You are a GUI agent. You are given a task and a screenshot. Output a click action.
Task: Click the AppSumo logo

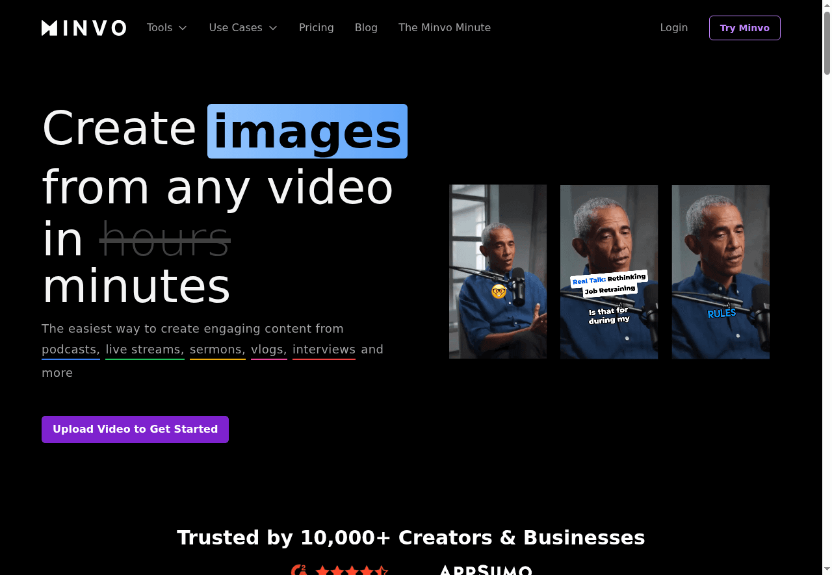pos(486,570)
